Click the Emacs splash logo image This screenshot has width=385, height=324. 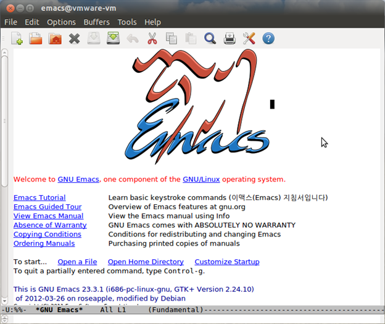pos(197,107)
